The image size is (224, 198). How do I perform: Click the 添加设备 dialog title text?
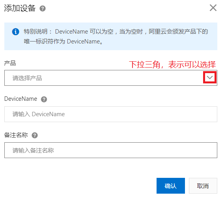(x=20, y=8)
